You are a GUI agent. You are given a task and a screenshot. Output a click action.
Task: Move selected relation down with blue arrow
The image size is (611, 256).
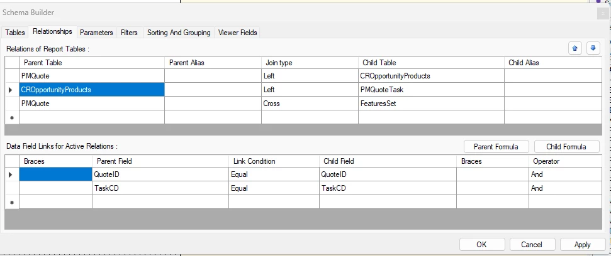(x=593, y=48)
